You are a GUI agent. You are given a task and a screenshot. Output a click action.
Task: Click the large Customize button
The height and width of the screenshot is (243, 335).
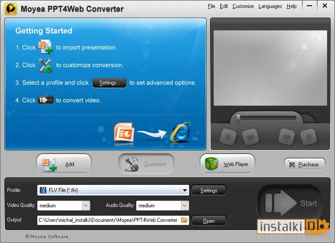pos(146,164)
